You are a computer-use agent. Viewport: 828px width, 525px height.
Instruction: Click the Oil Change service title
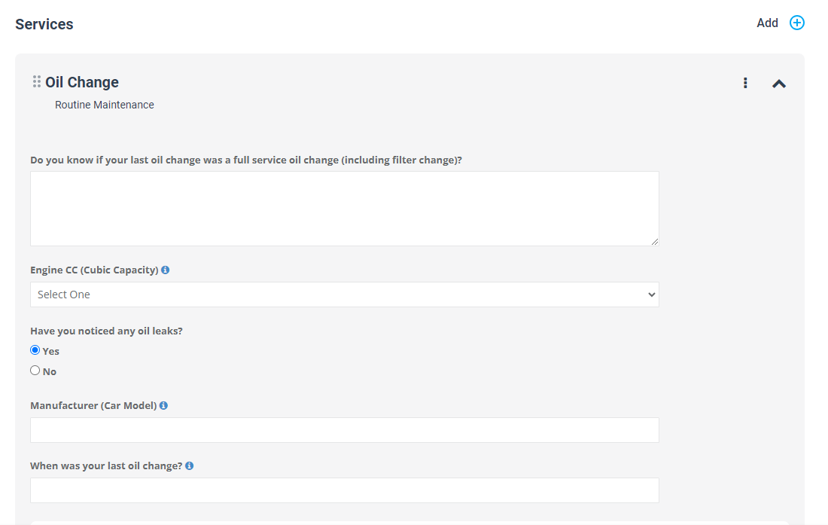coord(82,82)
